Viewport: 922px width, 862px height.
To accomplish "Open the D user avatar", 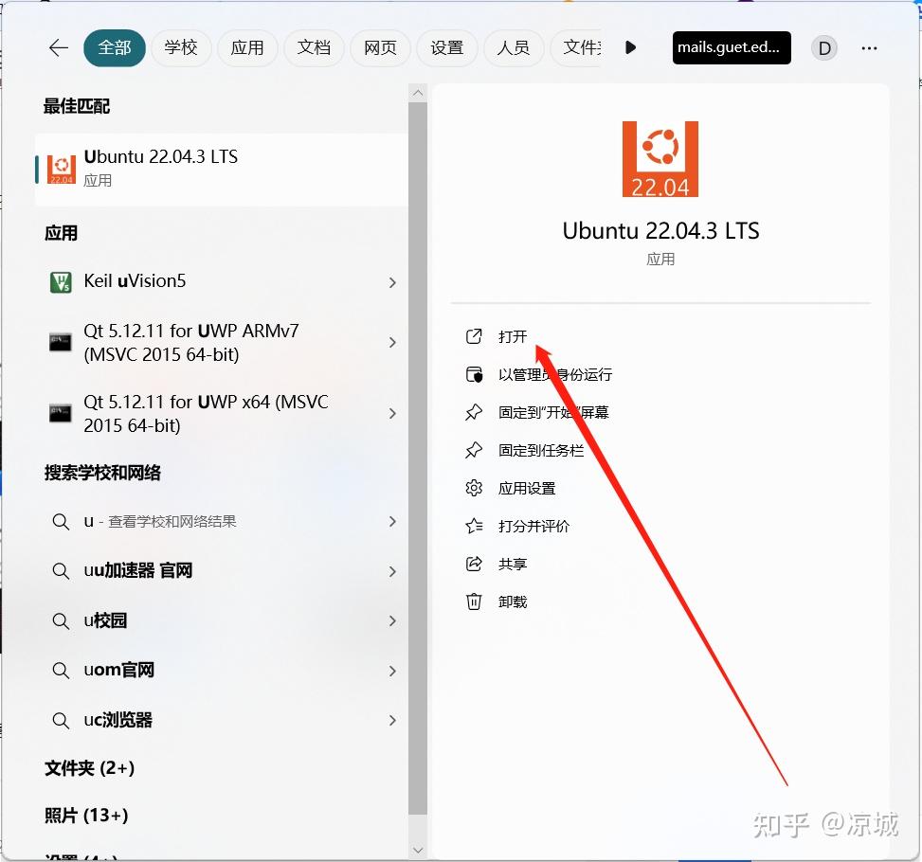I will pyautogui.click(x=824, y=48).
